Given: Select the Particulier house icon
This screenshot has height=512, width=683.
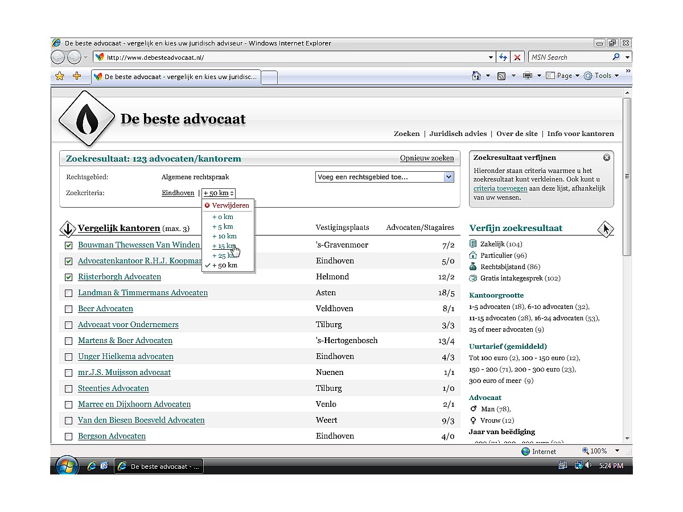Looking at the screenshot, I should (x=473, y=255).
